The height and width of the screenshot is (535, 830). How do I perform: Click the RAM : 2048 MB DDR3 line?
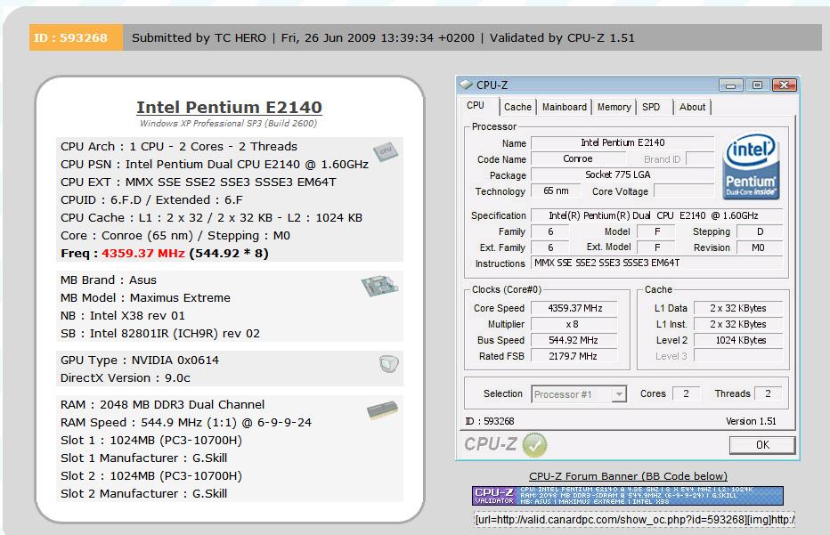tap(162, 405)
